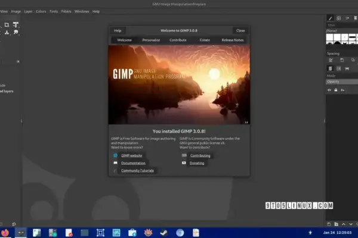Click the layer effects fx icon
Viewport: 358px width, 238px height.
342,90
